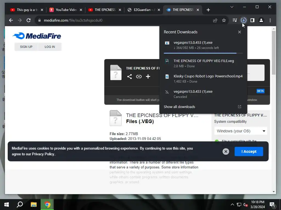This screenshot has height=210, width=281.
Task: Close the Recent Downloads popup
Action: [x=239, y=32]
